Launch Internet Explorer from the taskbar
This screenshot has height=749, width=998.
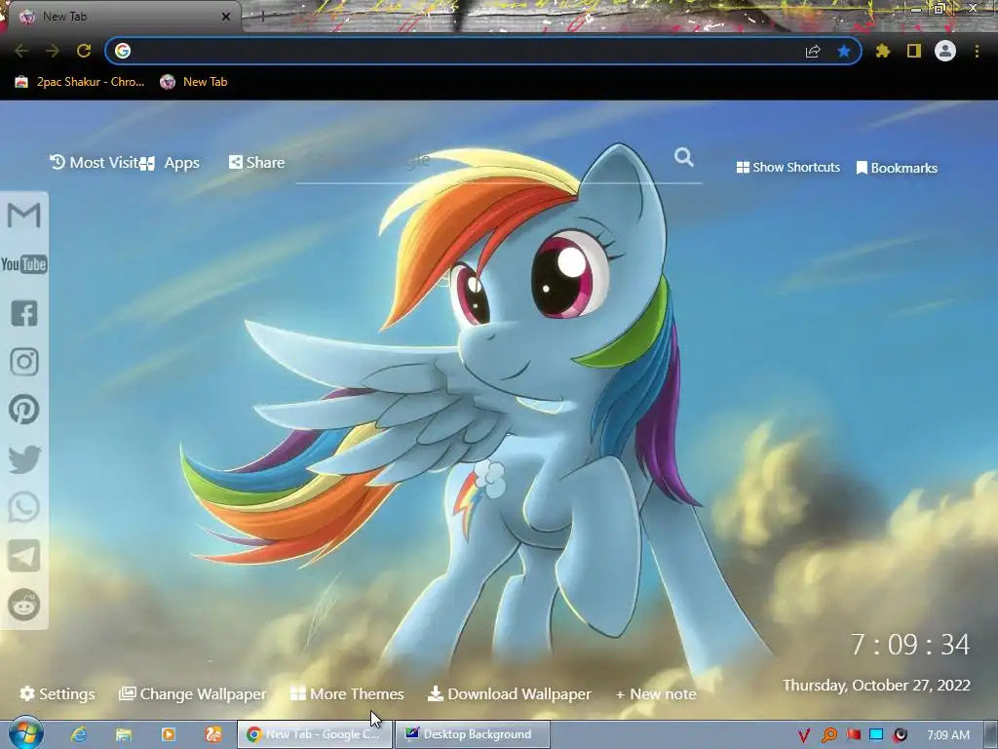pos(78,734)
